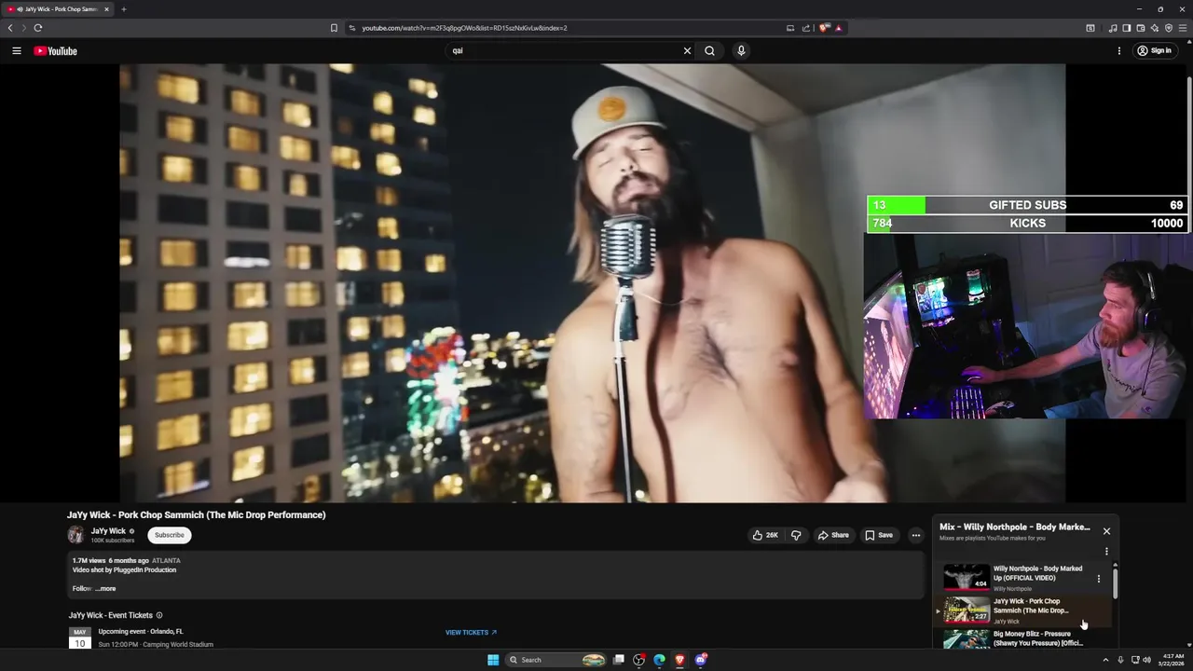Screen dimensions: 1193x671
Task: Open OBS Studio from taskbar
Action: tap(638, 660)
